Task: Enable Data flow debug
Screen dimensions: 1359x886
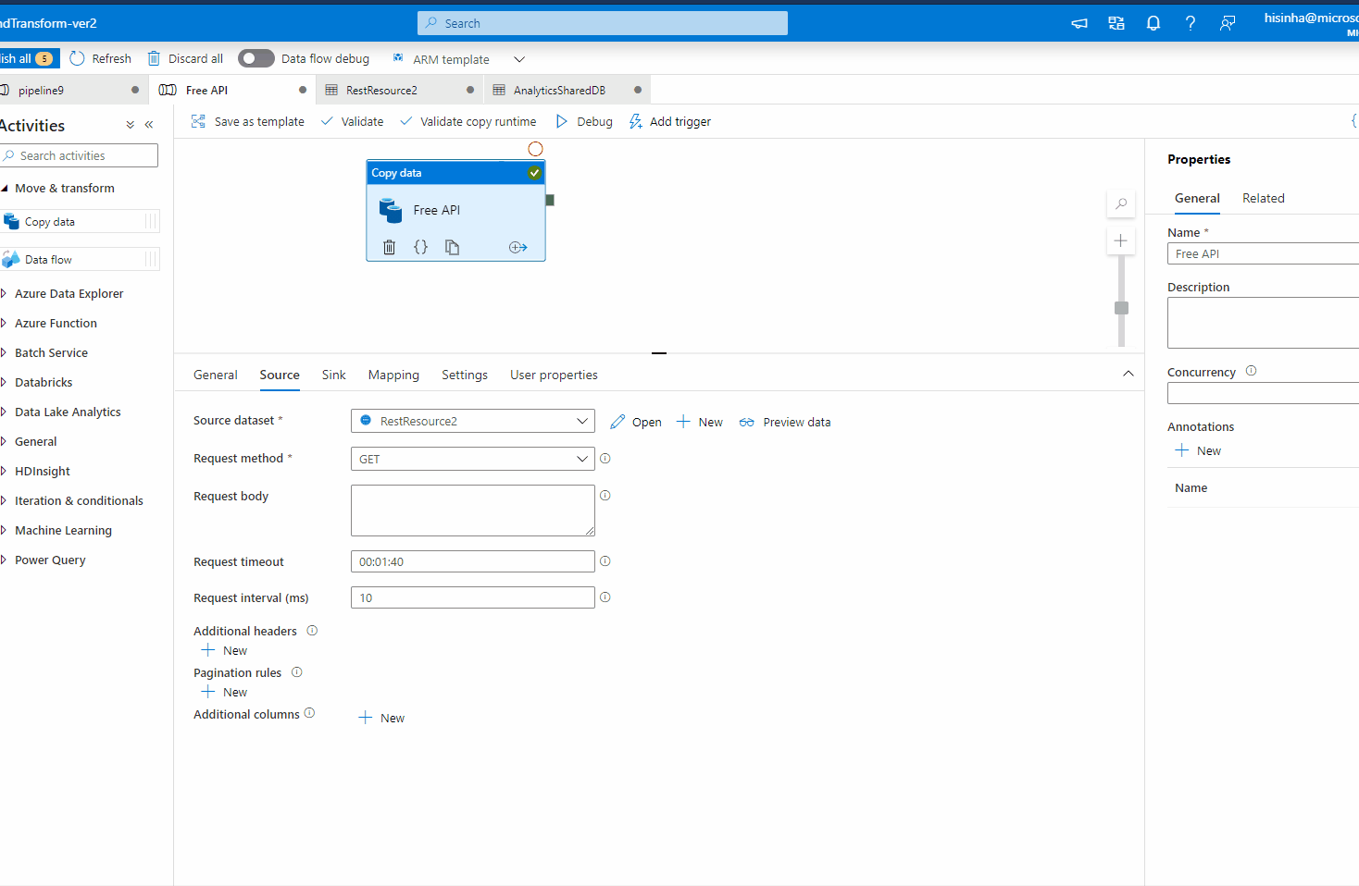Action: coord(256,57)
